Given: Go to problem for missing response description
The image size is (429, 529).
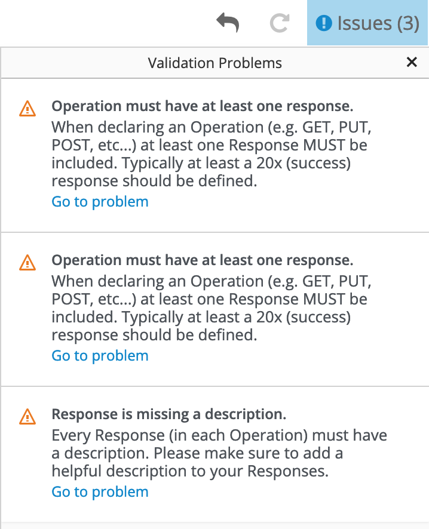Looking at the screenshot, I should point(100,492).
